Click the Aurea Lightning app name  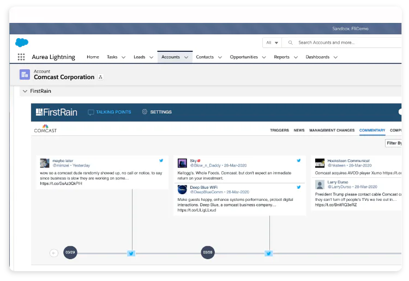coord(53,57)
